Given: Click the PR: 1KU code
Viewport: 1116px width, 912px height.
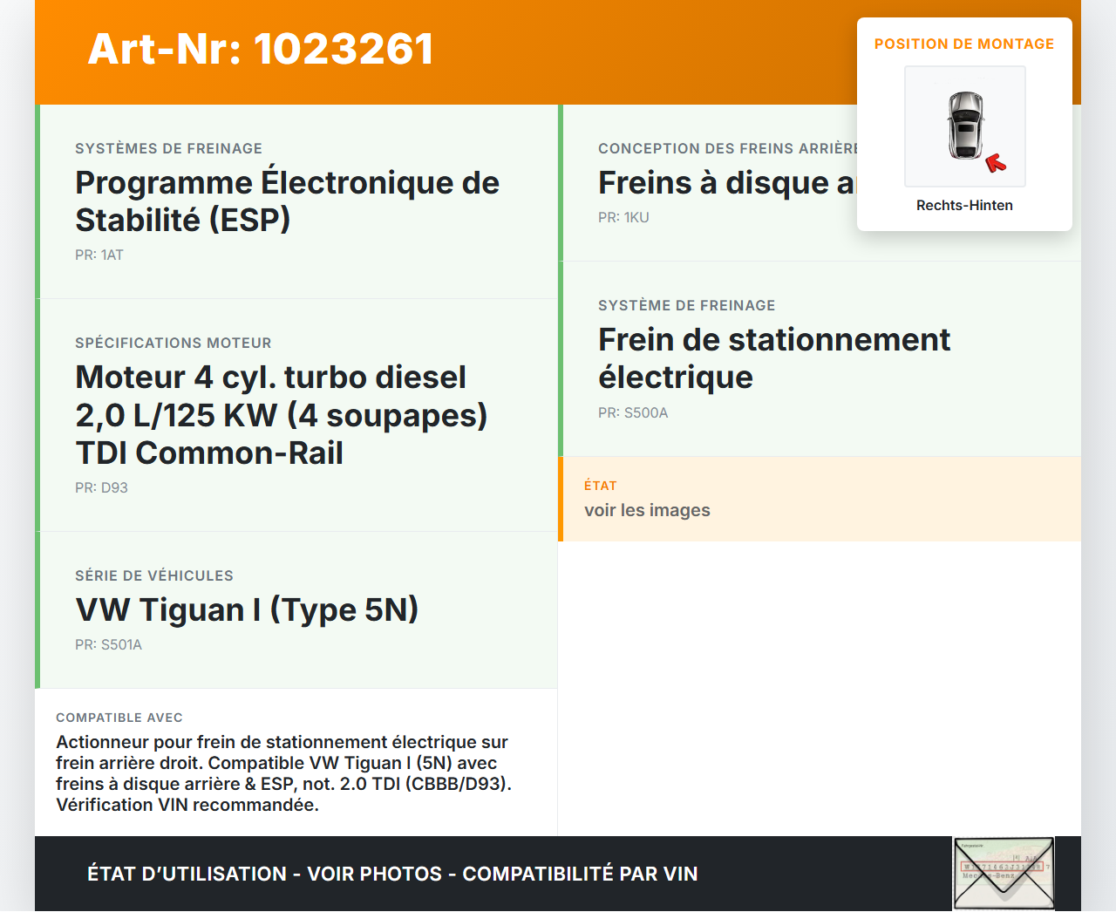Looking at the screenshot, I should click(x=623, y=217).
